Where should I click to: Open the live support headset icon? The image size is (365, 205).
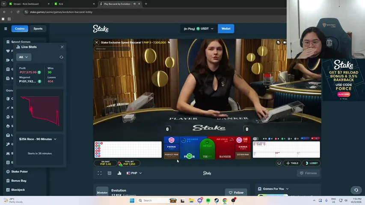click(x=356, y=190)
